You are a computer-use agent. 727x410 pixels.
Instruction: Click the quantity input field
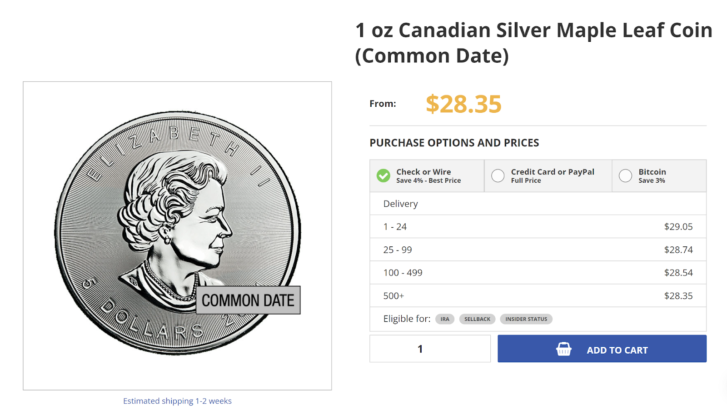[430, 349]
